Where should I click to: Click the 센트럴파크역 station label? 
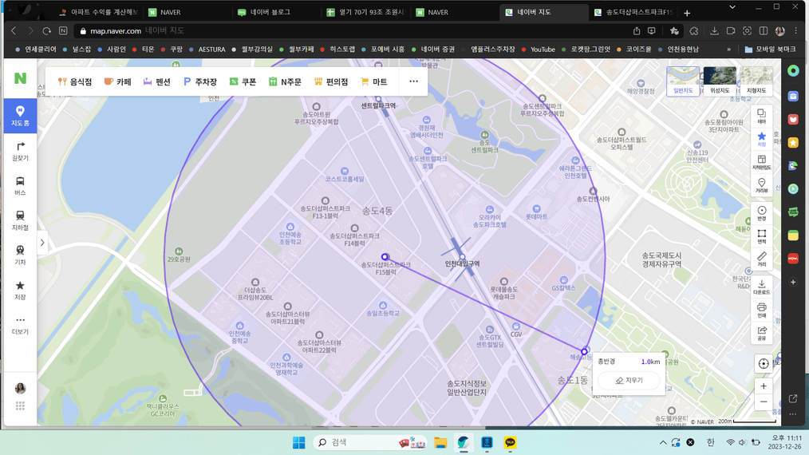(378, 105)
